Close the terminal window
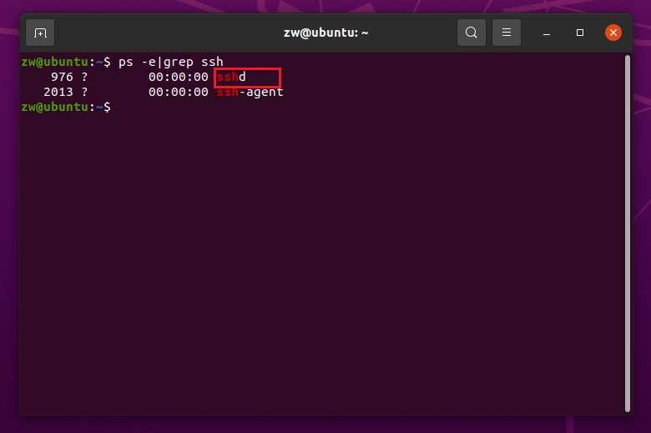 pyautogui.click(x=613, y=33)
